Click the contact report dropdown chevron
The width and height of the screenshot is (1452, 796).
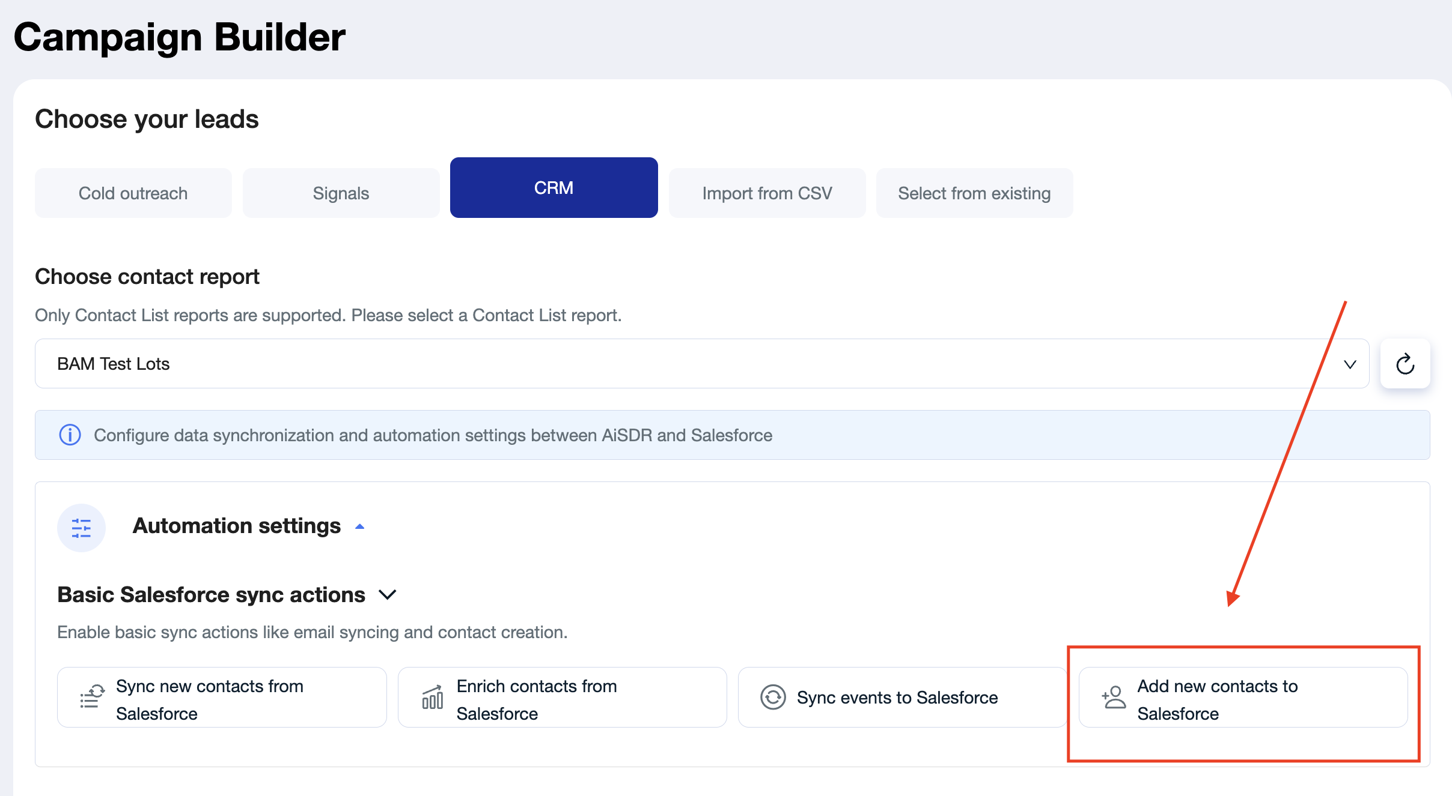coord(1350,364)
